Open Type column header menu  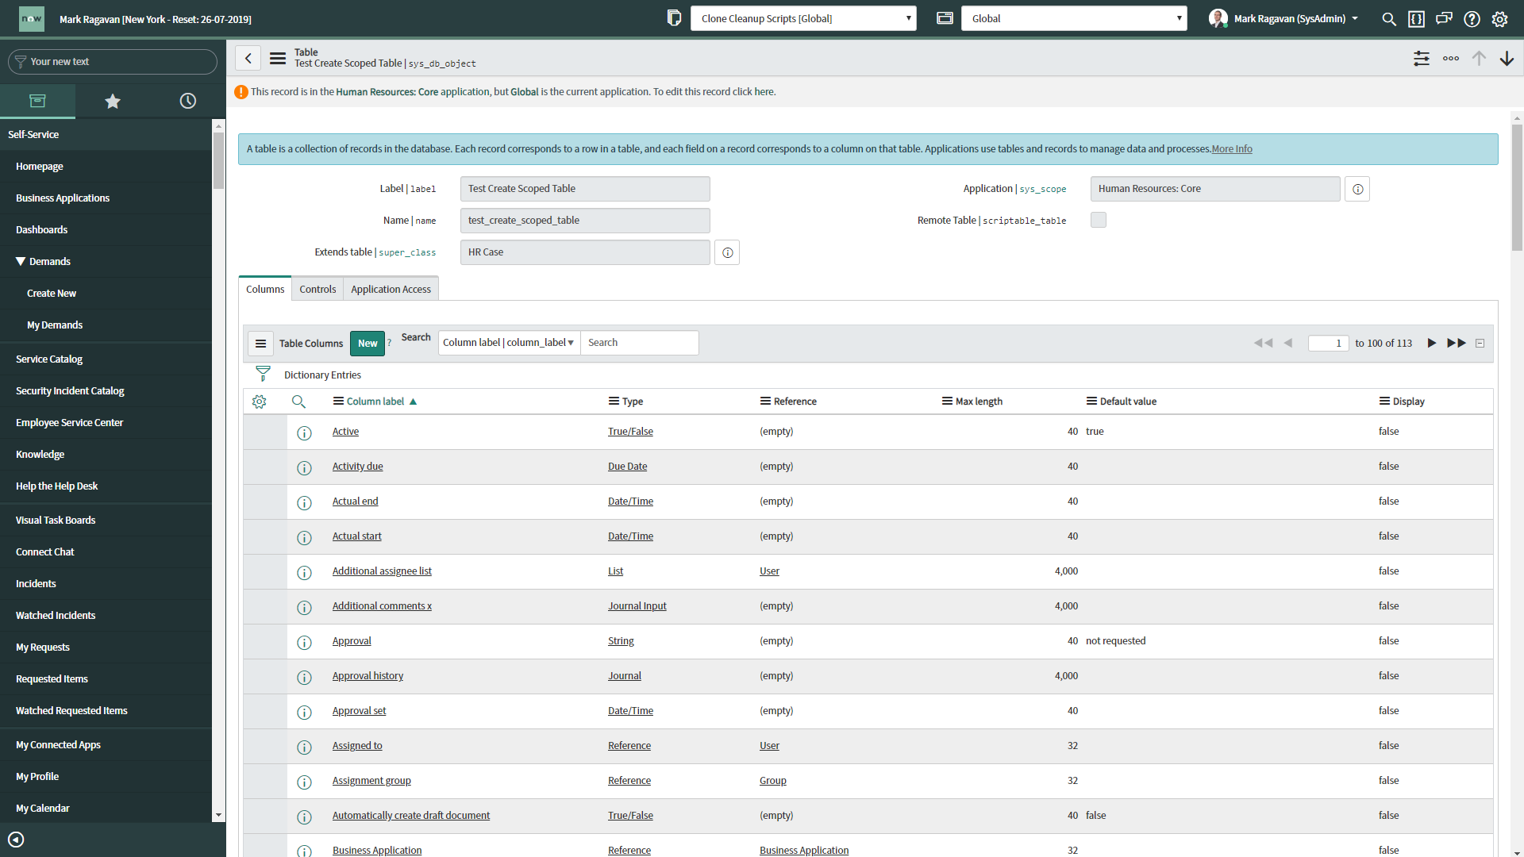pos(614,402)
